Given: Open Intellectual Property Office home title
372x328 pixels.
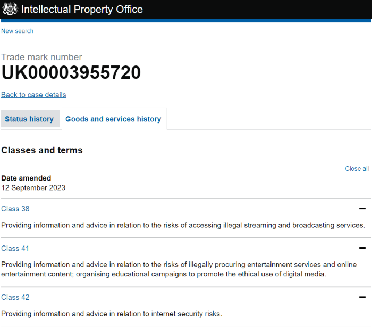Looking at the screenshot, I should (x=82, y=9).
